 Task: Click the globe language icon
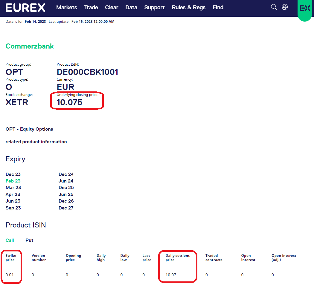tap(285, 7)
